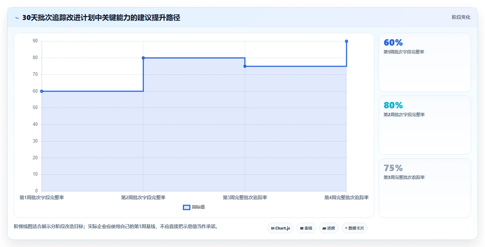
Task: Click data point at first week value 60
Action: 42,91
